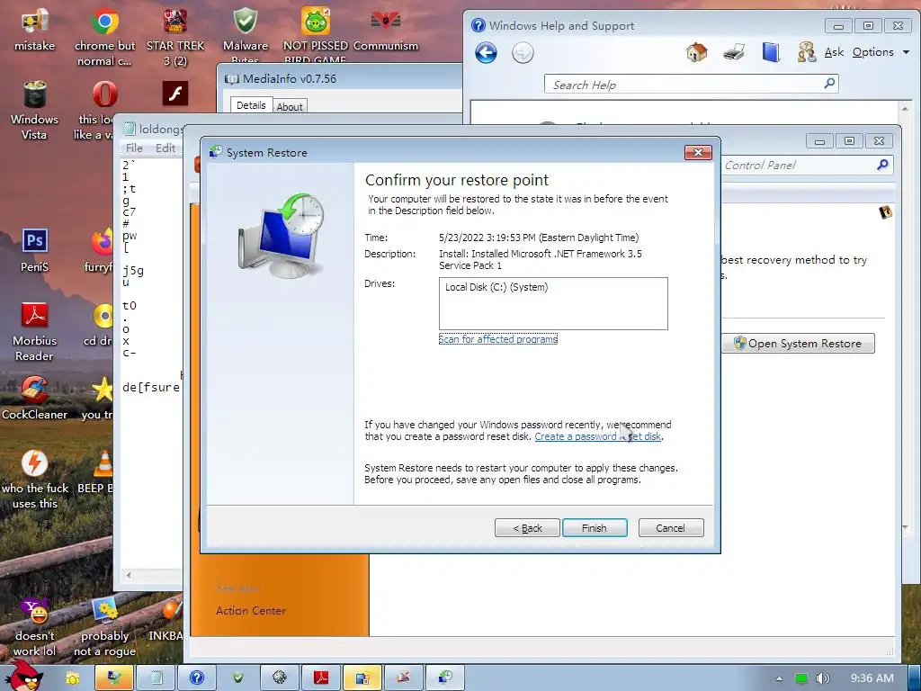The image size is (921, 691).
Task: Open the Edit menu in Notepad
Action: tap(165, 148)
